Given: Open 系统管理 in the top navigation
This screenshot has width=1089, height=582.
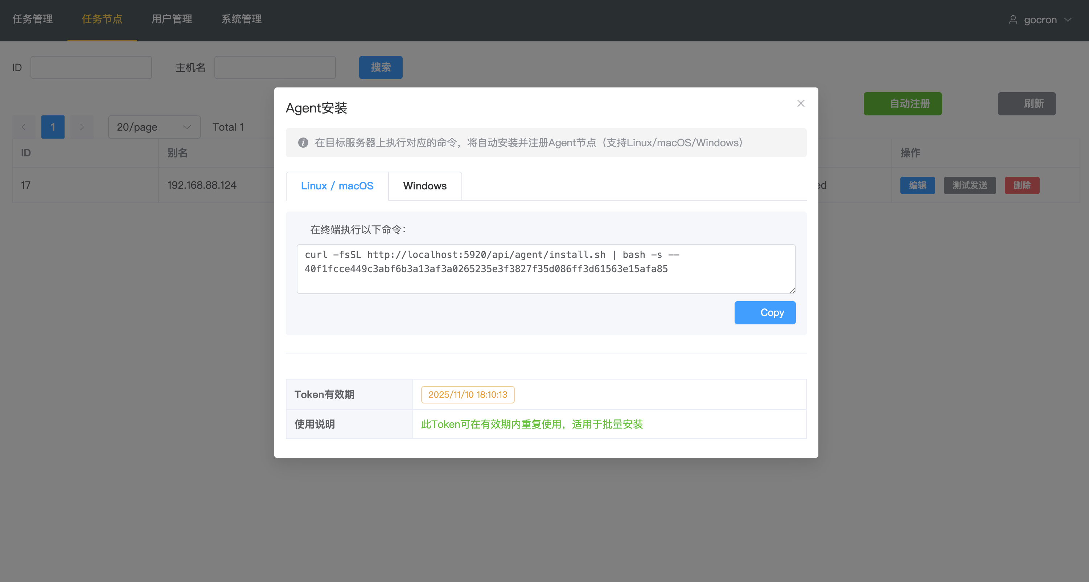Looking at the screenshot, I should point(242,19).
